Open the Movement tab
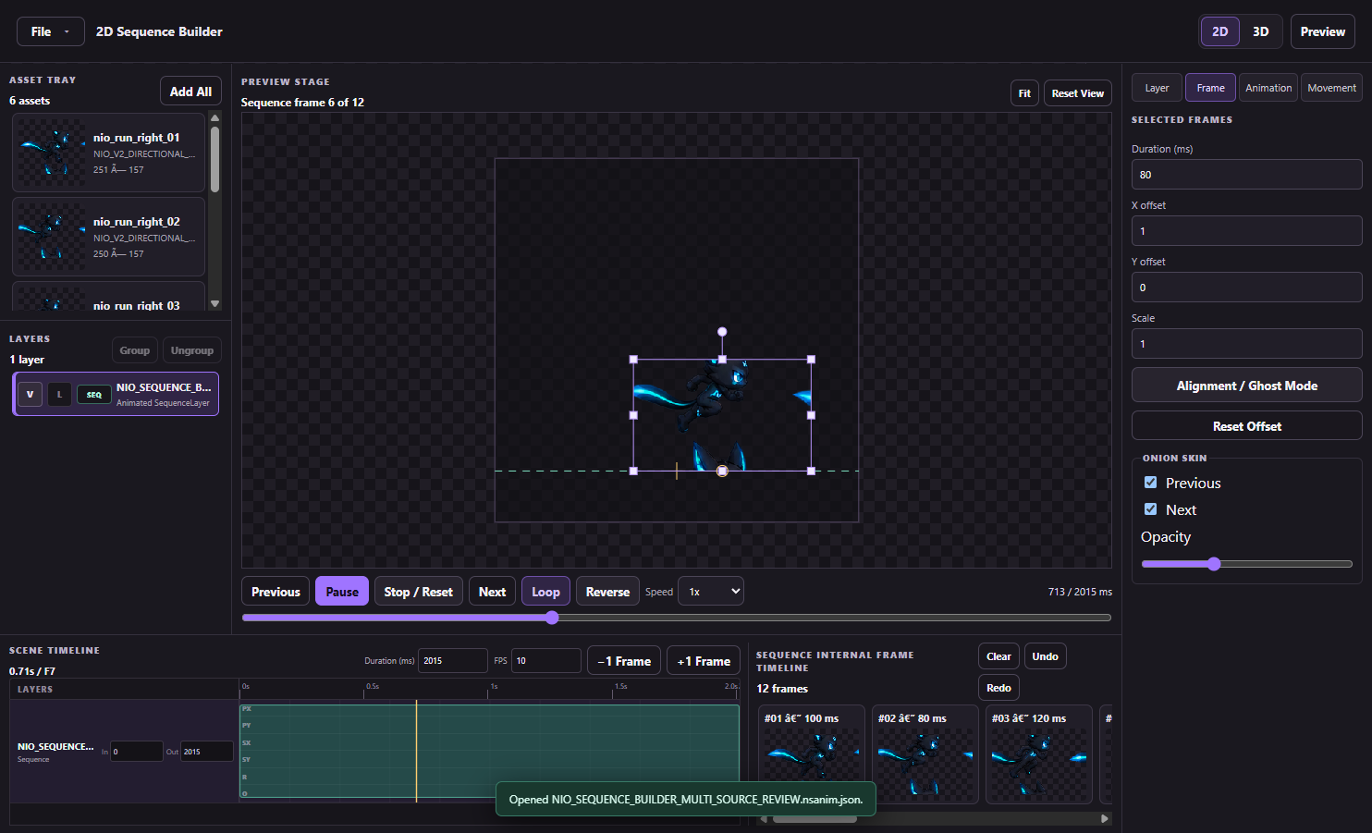 1331,88
